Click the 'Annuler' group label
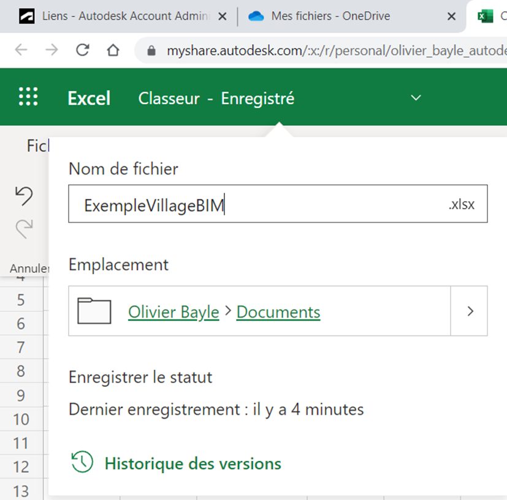 (29, 268)
